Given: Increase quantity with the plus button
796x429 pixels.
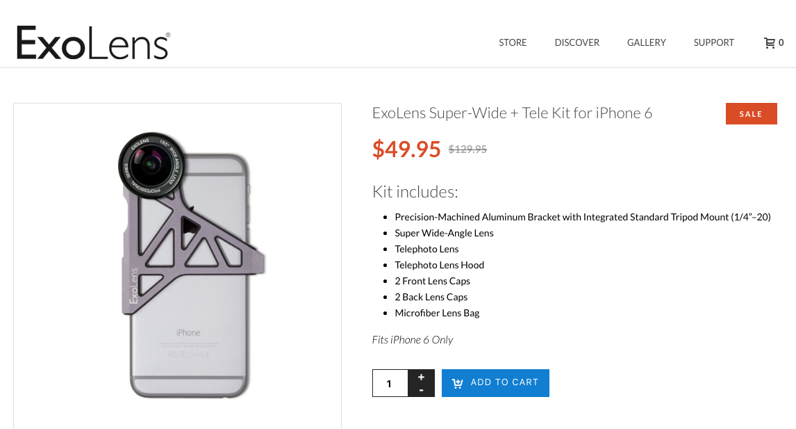Looking at the screenshot, I should [x=421, y=377].
